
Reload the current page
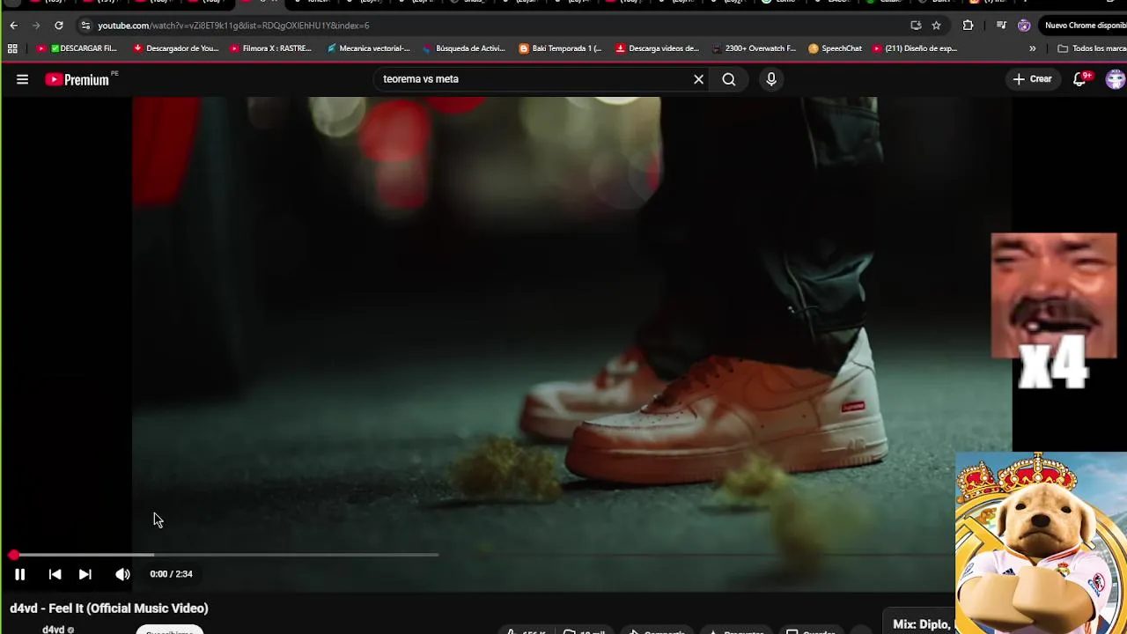click(59, 26)
